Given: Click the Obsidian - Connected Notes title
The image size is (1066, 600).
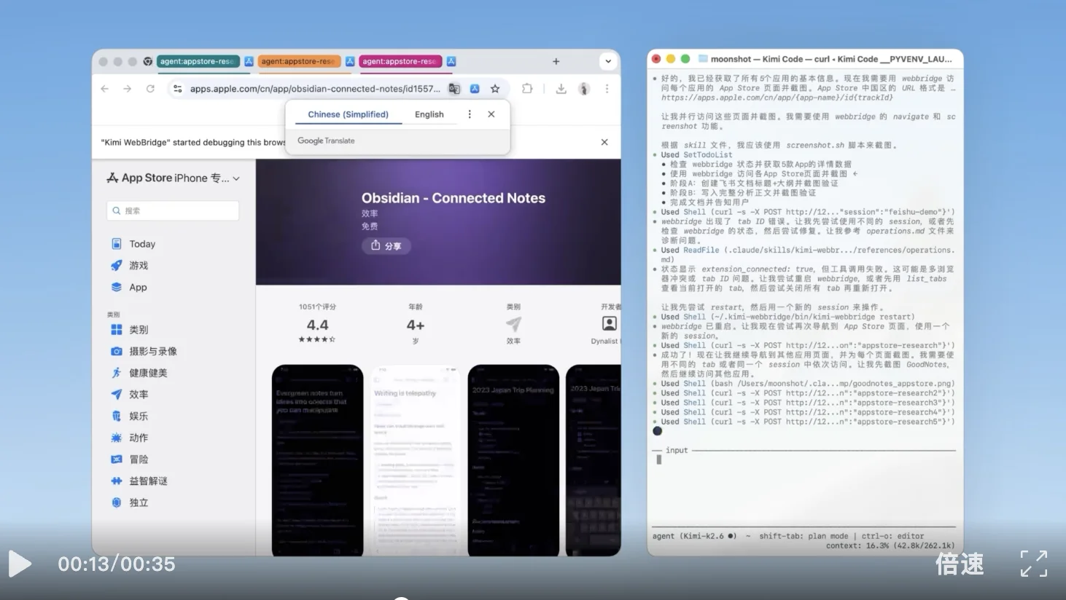Looking at the screenshot, I should 454,198.
